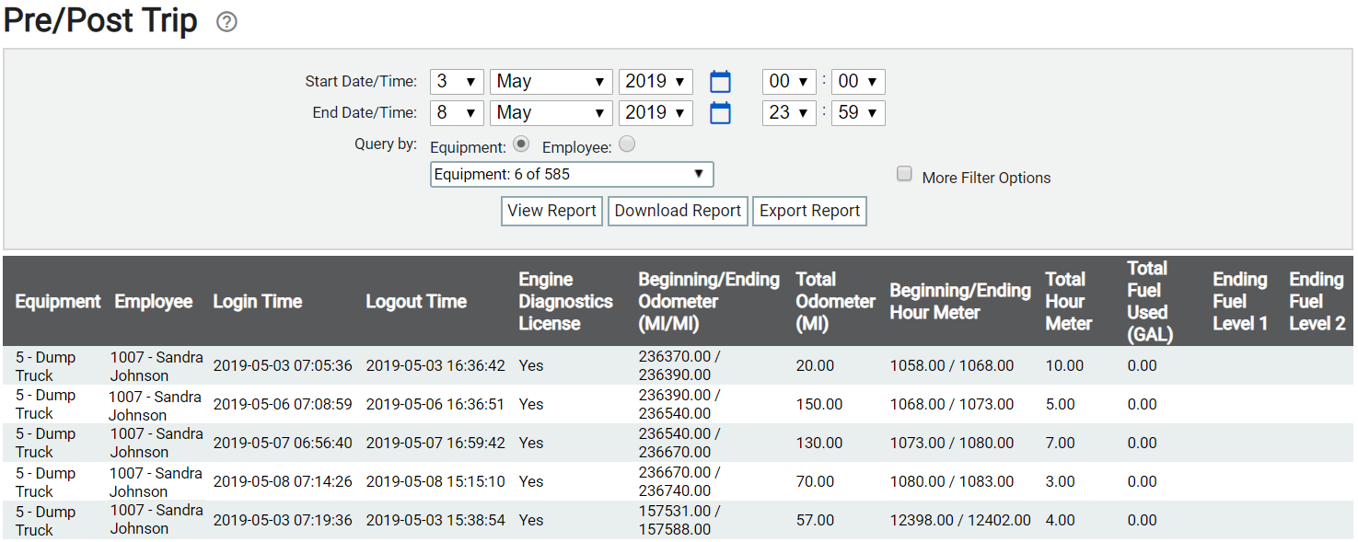Click hour meter 1080.00 / 1083.00
The width and height of the screenshot is (1358, 542).
[x=952, y=482]
